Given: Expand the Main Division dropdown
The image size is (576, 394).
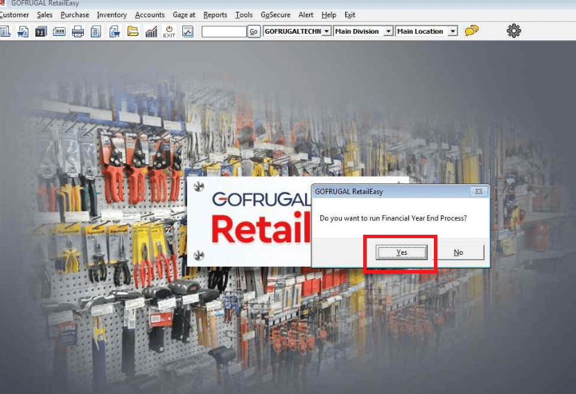Looking at the screenshot, I should (388, 32).
